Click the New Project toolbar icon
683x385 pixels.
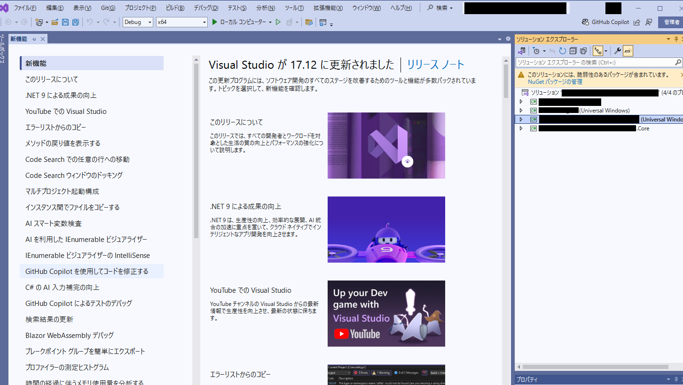pyautogui.click(x=39, y=22)
